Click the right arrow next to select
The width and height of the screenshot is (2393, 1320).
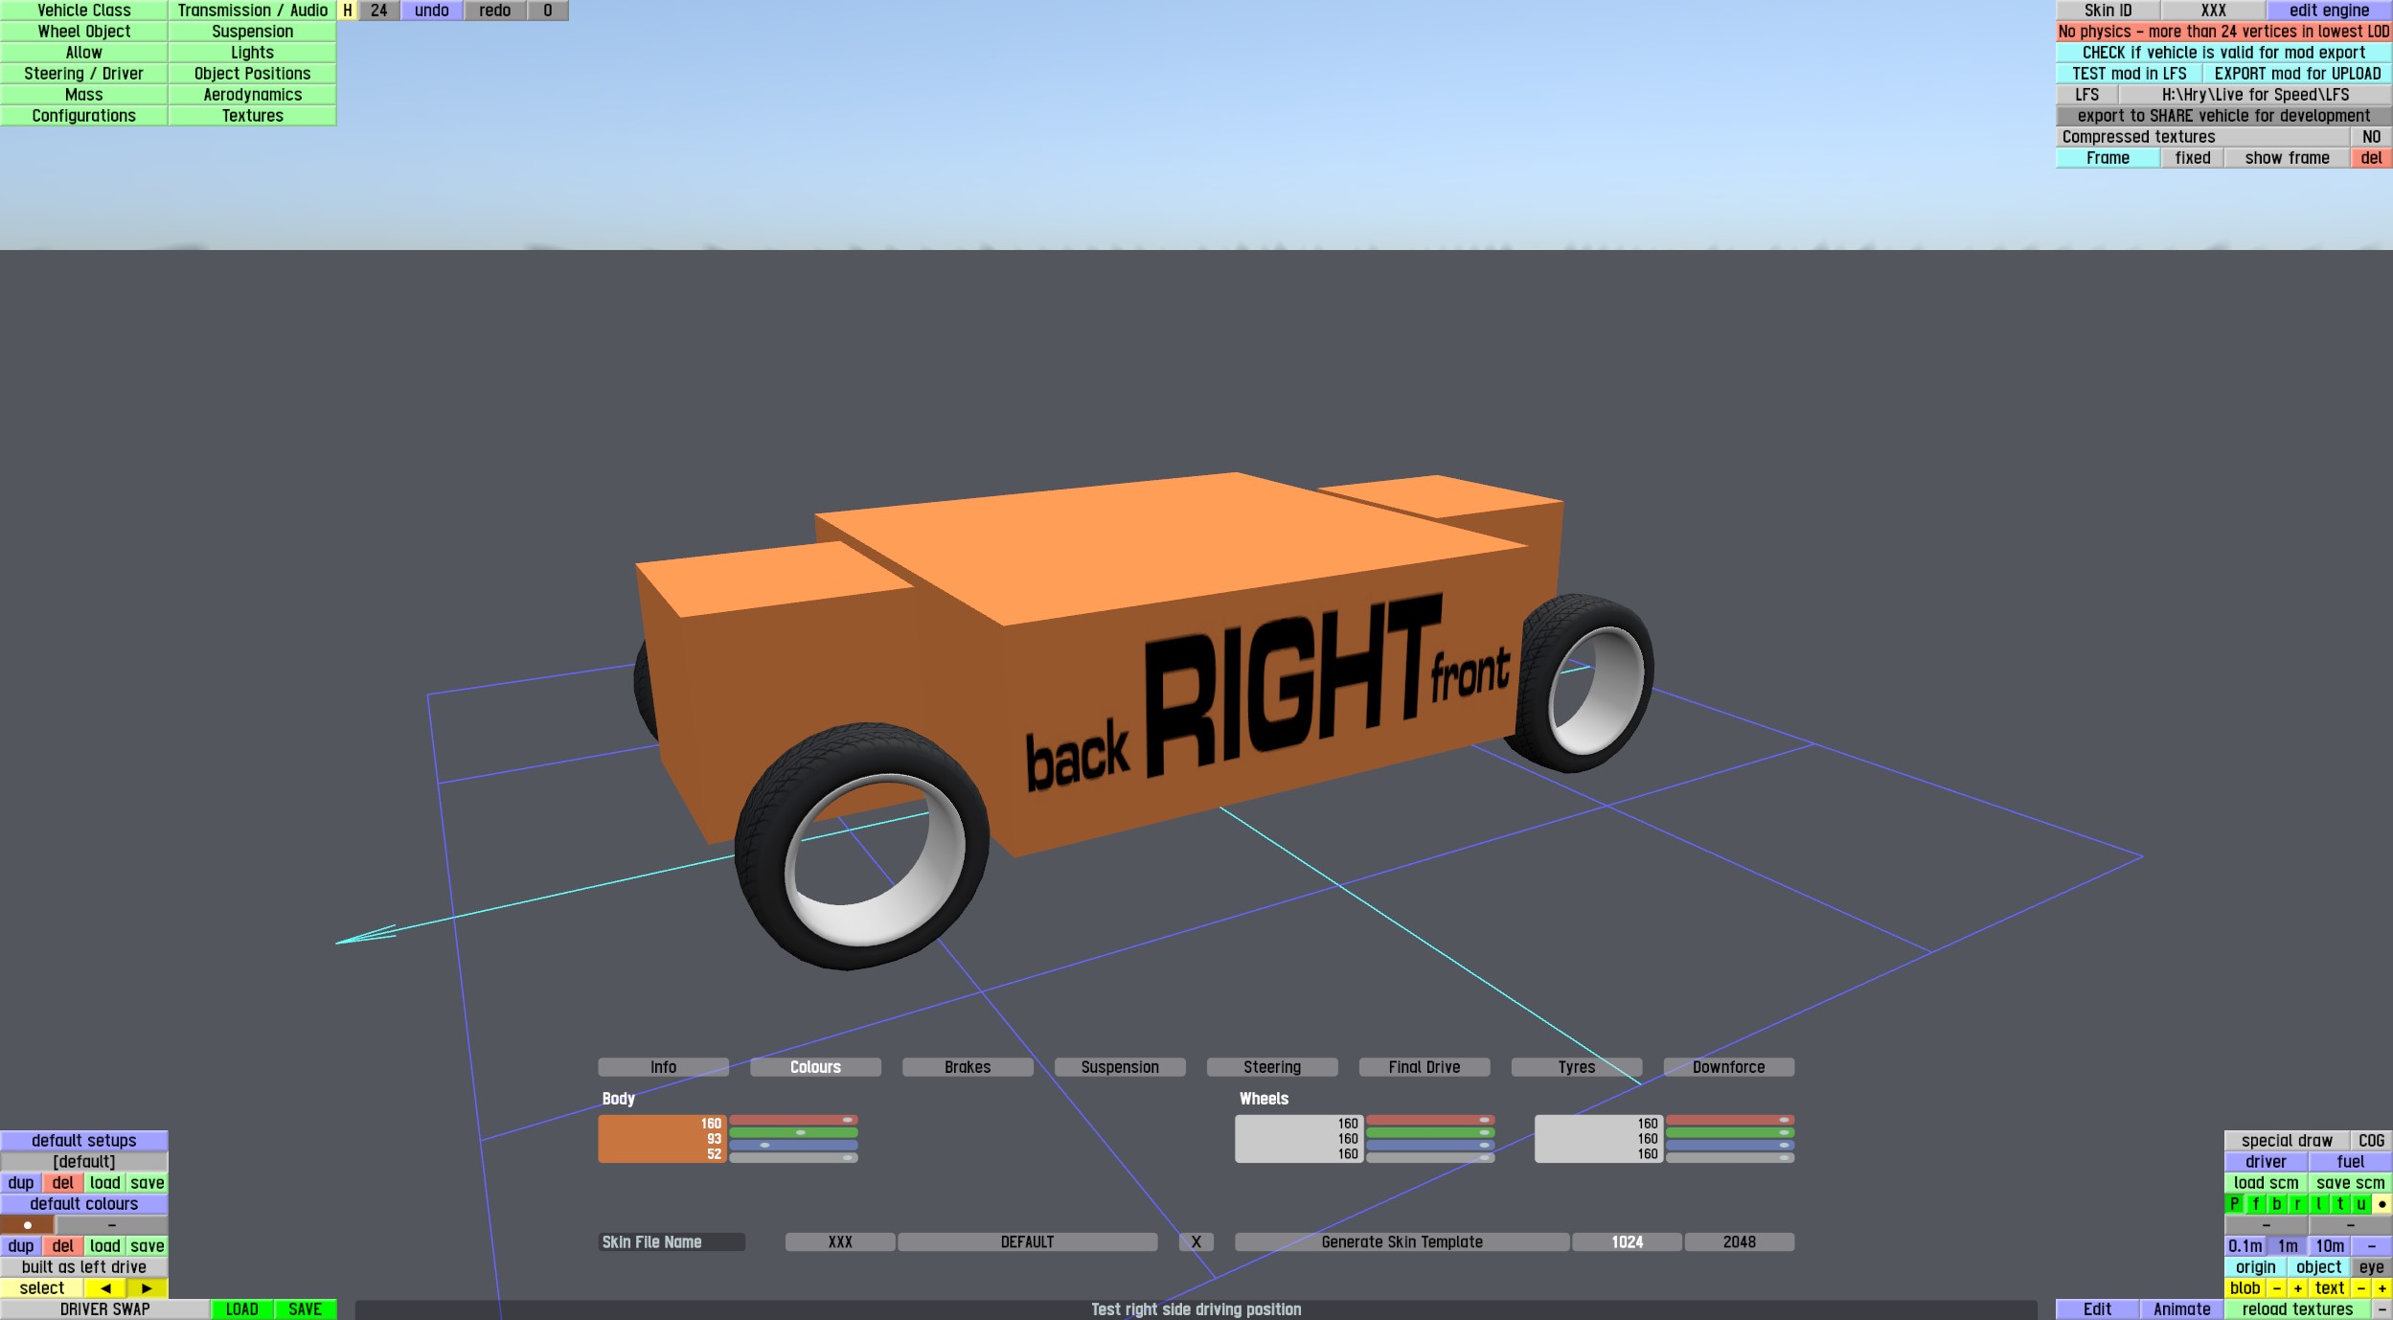tap(147, 1288)
